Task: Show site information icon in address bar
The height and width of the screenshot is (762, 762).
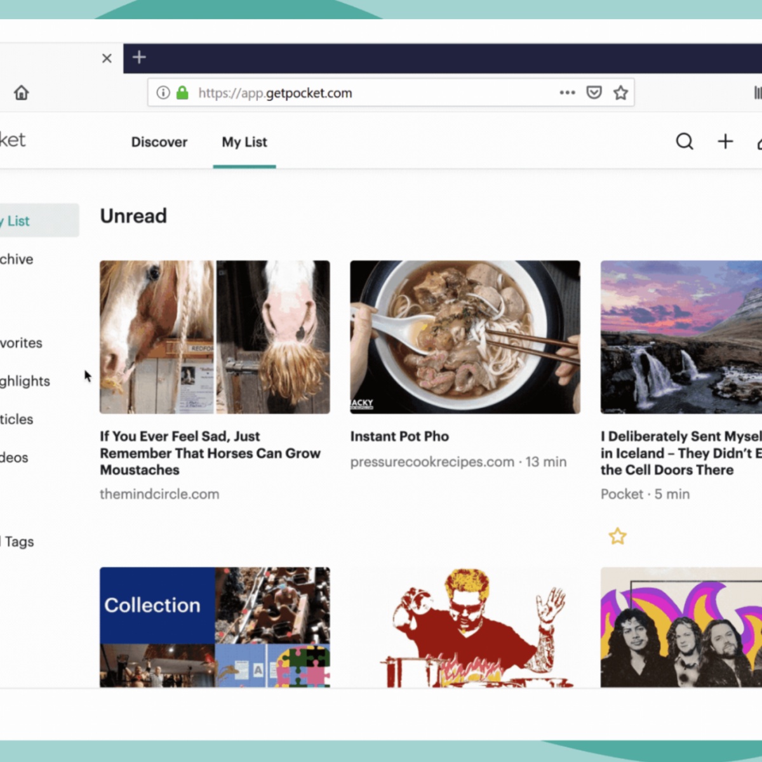Action: [163, 93]
